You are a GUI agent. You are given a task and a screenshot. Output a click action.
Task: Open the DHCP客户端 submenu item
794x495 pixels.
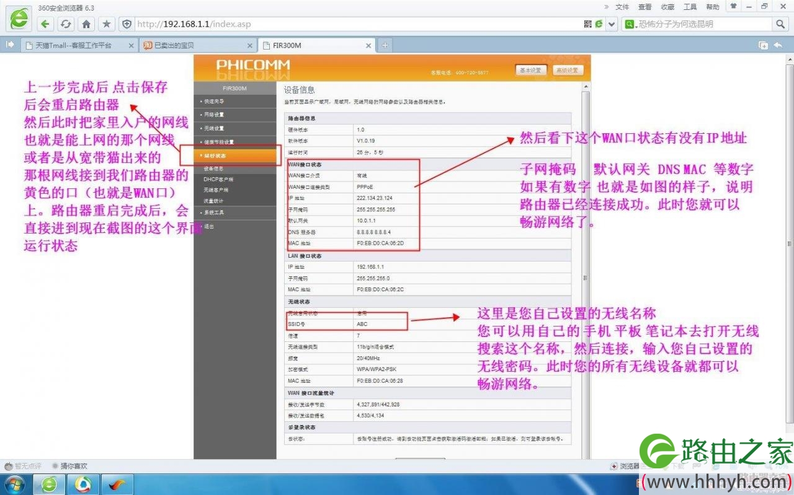pos(218,179)
